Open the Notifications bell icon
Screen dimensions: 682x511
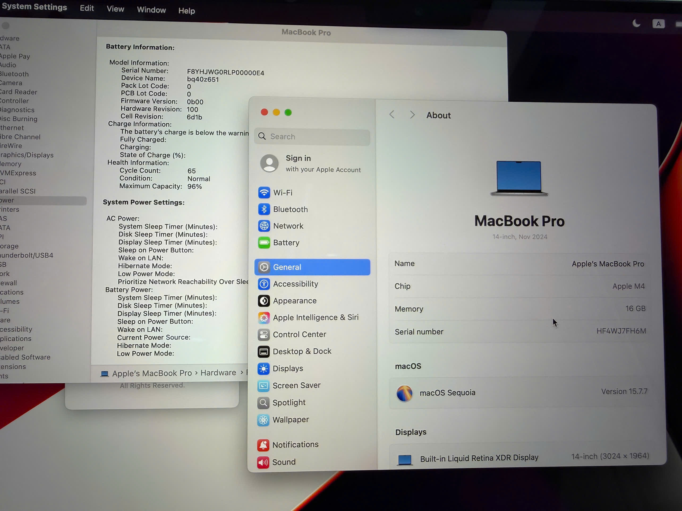tap(263, 445)
